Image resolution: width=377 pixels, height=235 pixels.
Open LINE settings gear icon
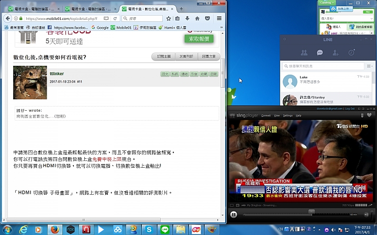[x=285, y=39]
